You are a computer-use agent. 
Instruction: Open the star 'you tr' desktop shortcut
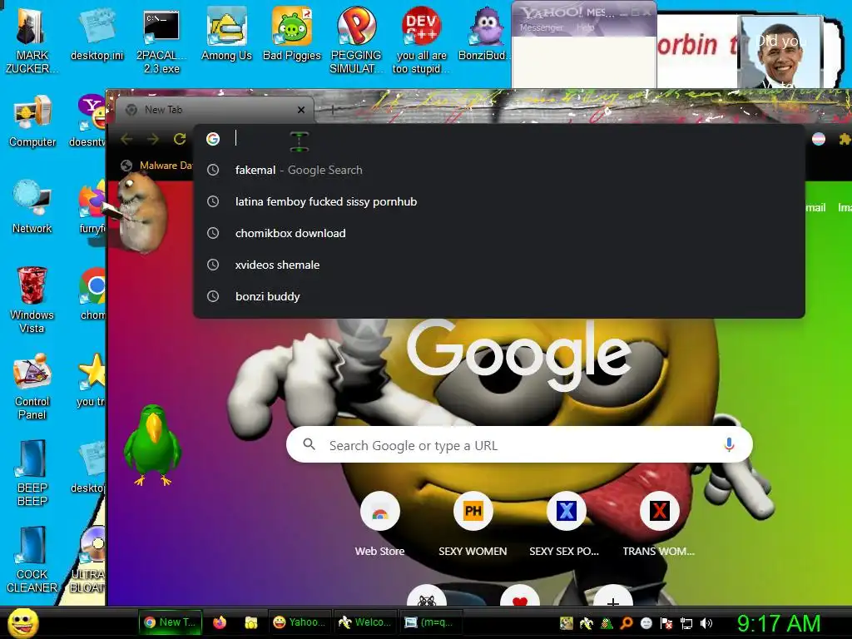point(92,380)
